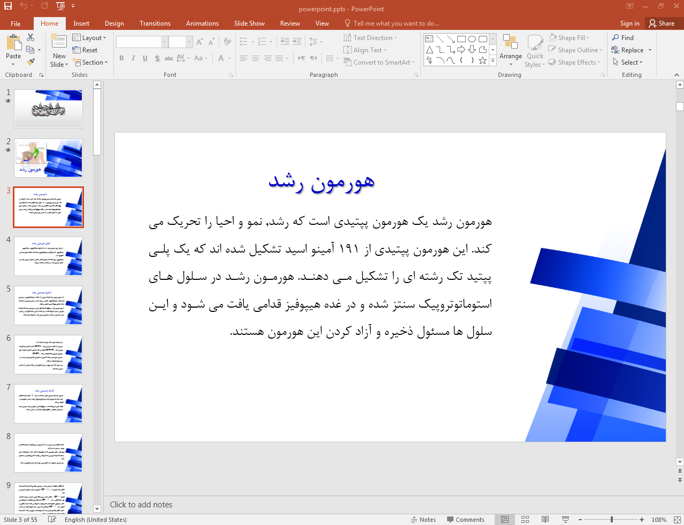This screenshot has width=684, height=525.
Task: Open the Arrange tool
Action: point(510,48)
